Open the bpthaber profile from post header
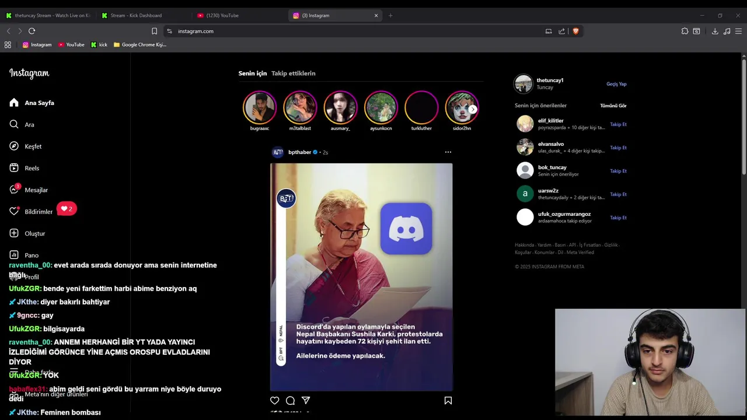Screen dimensions: 747x420 pos(299,152)
